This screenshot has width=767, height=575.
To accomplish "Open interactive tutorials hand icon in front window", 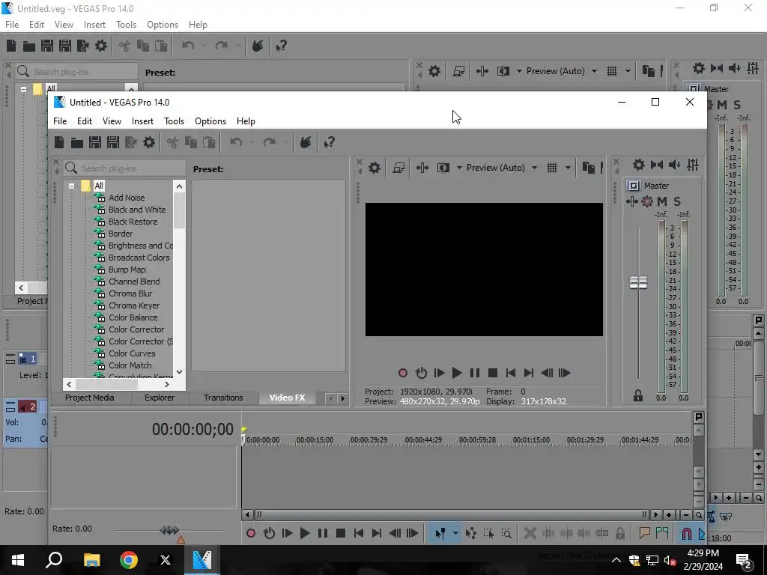I will (306, 142).
